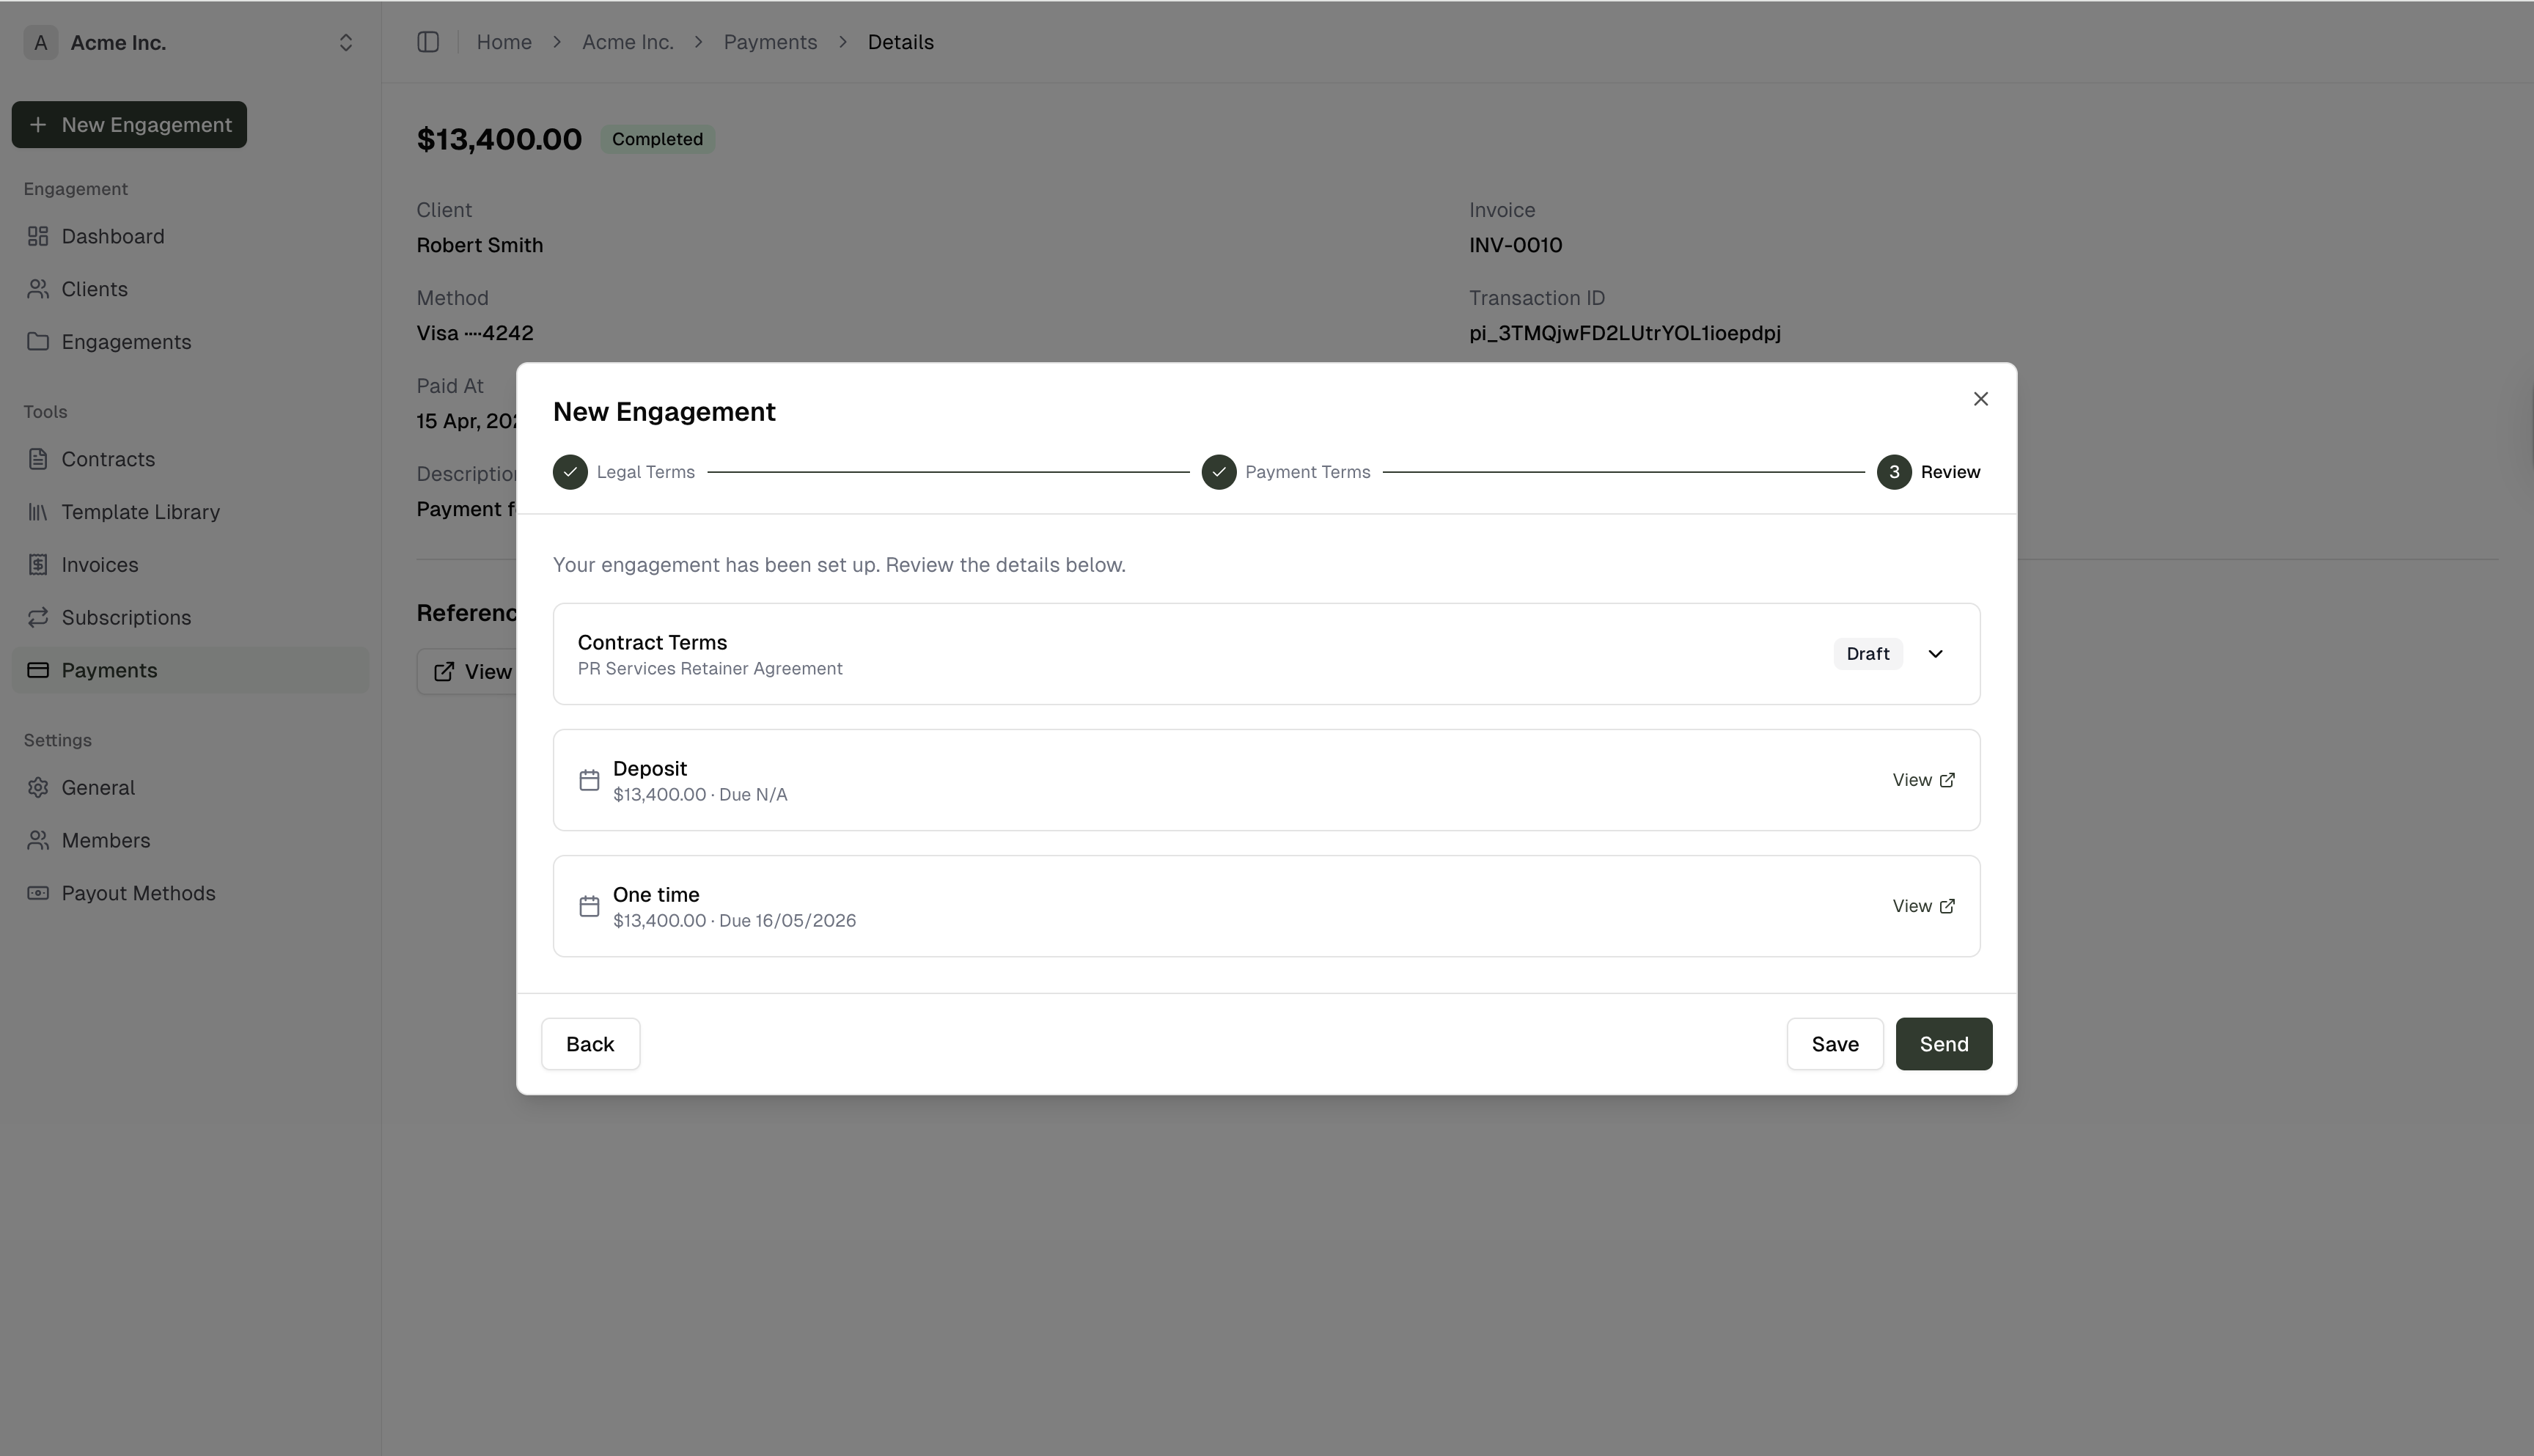Open the Template Library

[140, 512]
